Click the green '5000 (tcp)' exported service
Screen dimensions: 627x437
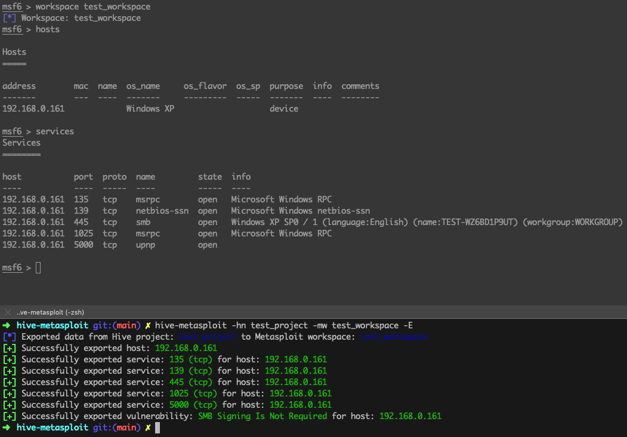pos(193,405)
